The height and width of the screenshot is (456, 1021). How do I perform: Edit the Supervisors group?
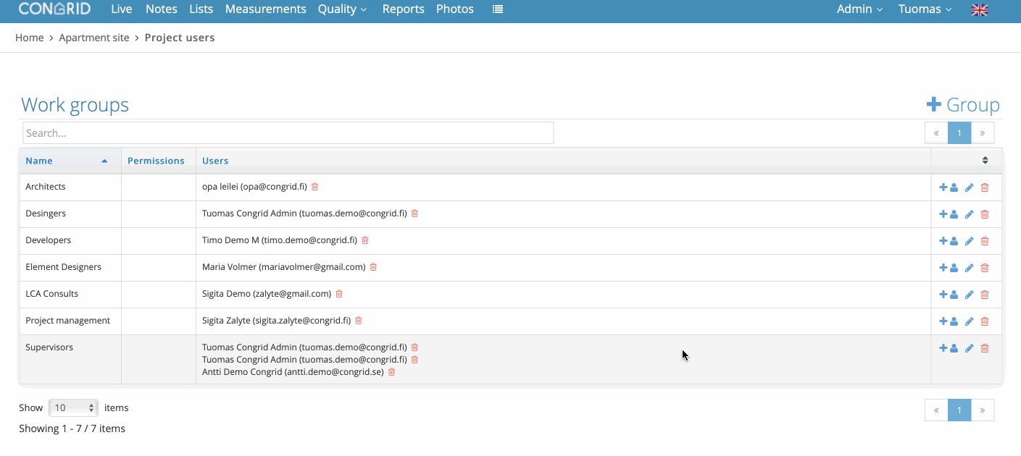pos(970,348)
